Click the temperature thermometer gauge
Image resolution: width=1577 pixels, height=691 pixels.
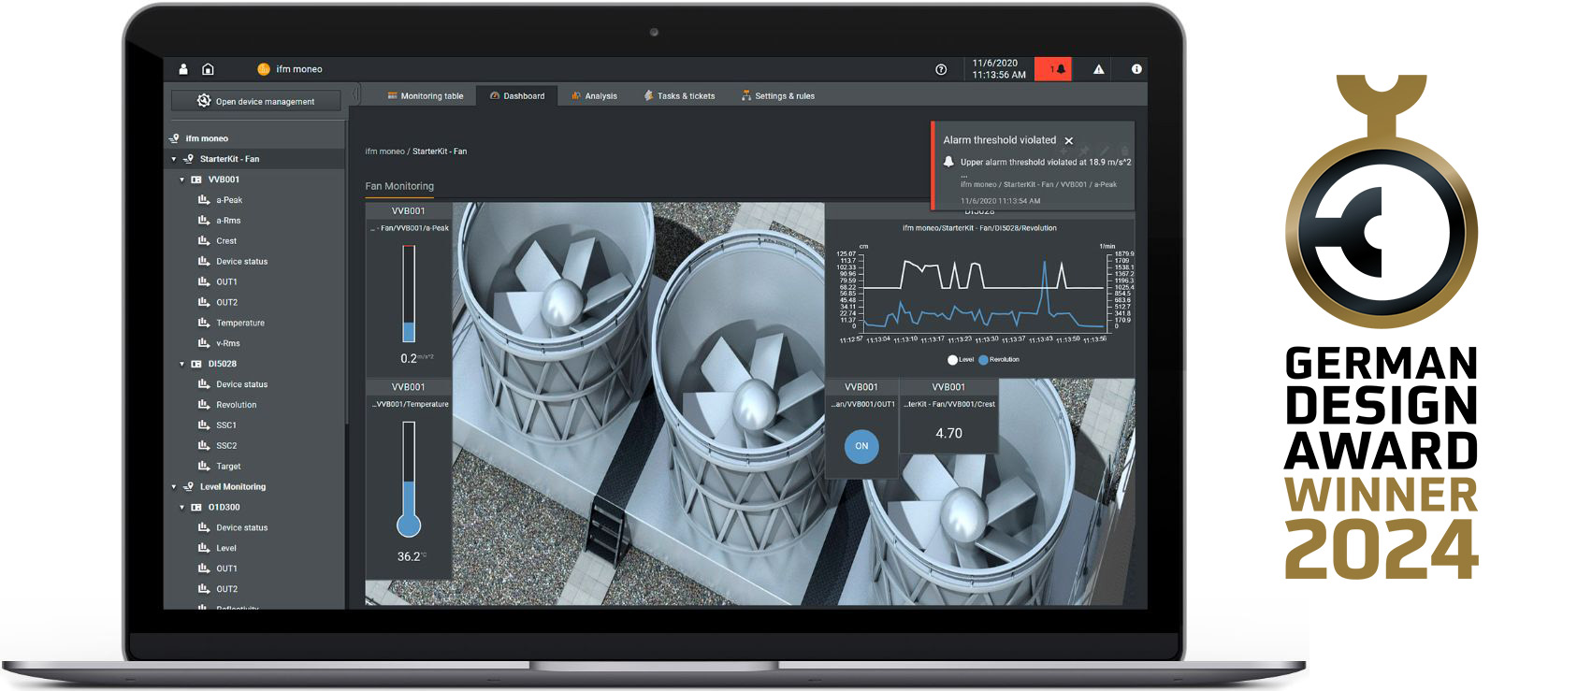coord(409,479)
